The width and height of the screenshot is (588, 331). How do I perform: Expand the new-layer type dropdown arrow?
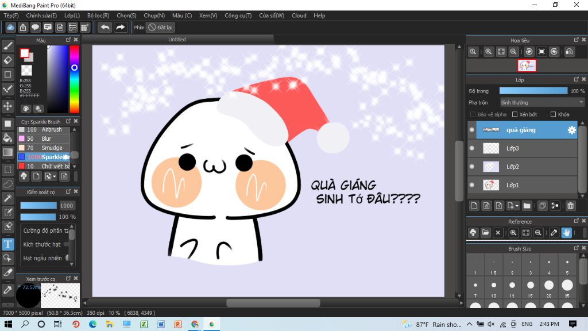(516, 206)
